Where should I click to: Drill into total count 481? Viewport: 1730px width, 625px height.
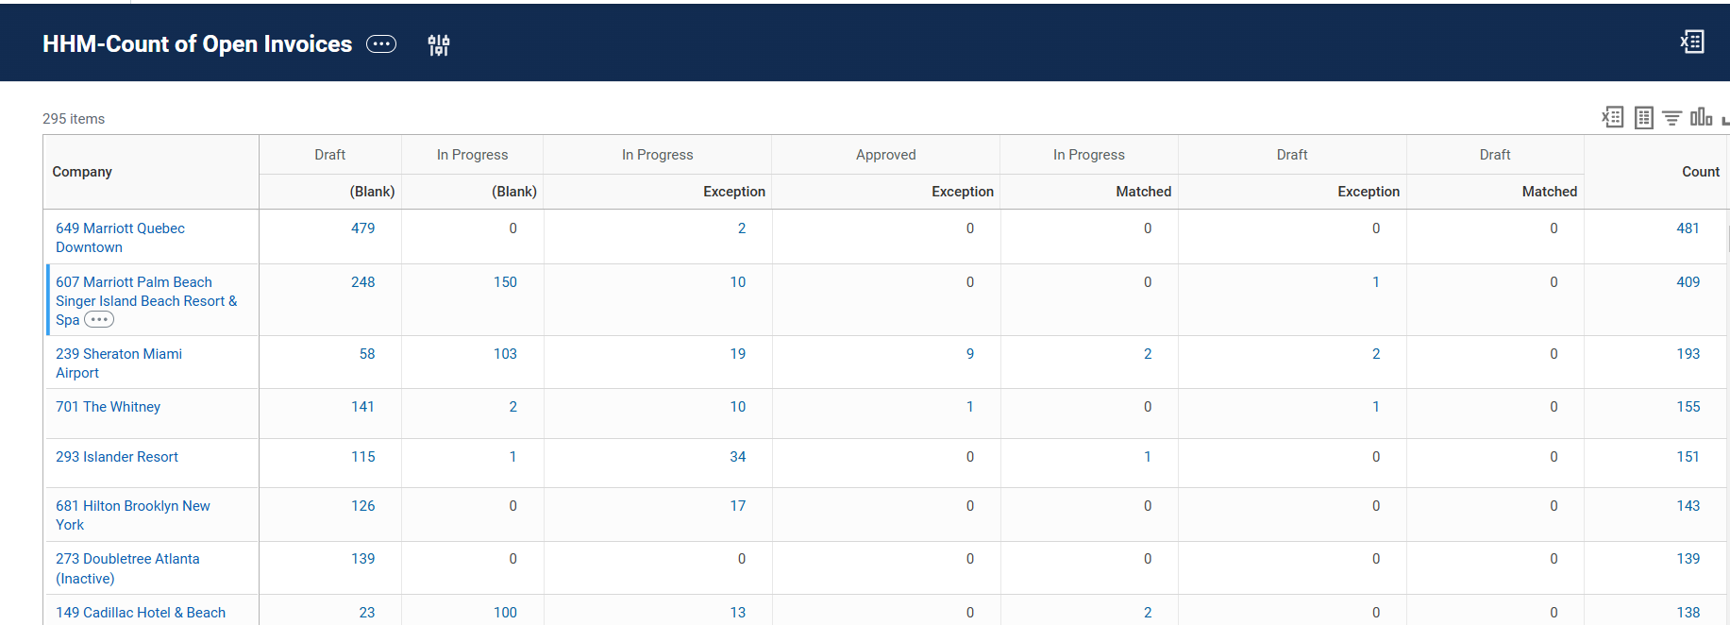pyautogui.click(x=1688, y=228)
